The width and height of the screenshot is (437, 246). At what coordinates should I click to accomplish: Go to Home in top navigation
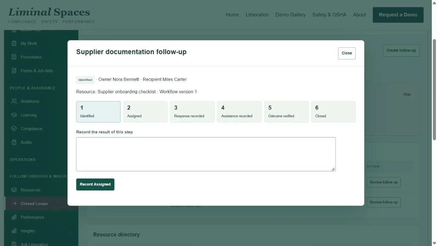232,15
